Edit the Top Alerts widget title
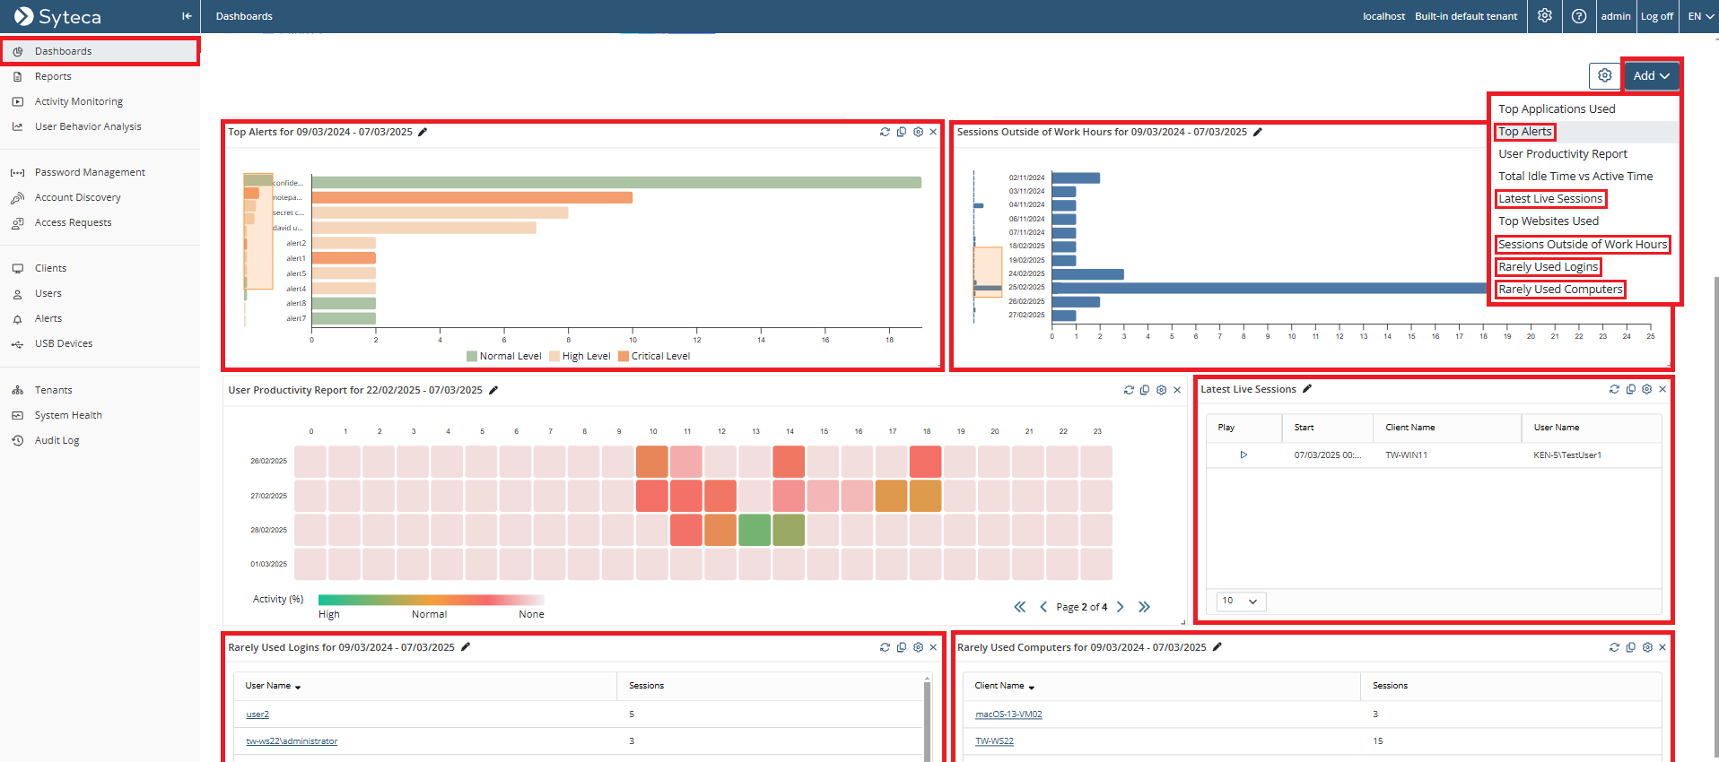This screenshot has height=762, width=1719. click(423, 132)
